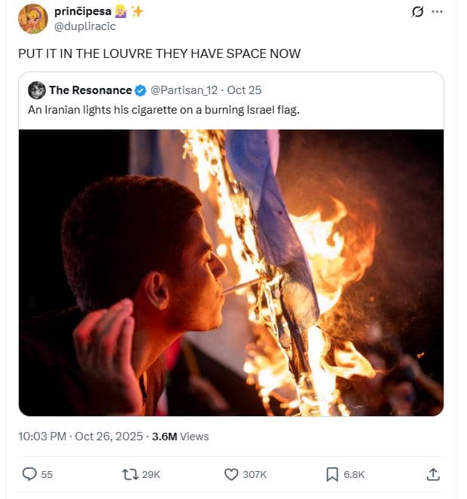
Task: Click the blue verified badge on The Resonance
Action: (x=140, y=90)
